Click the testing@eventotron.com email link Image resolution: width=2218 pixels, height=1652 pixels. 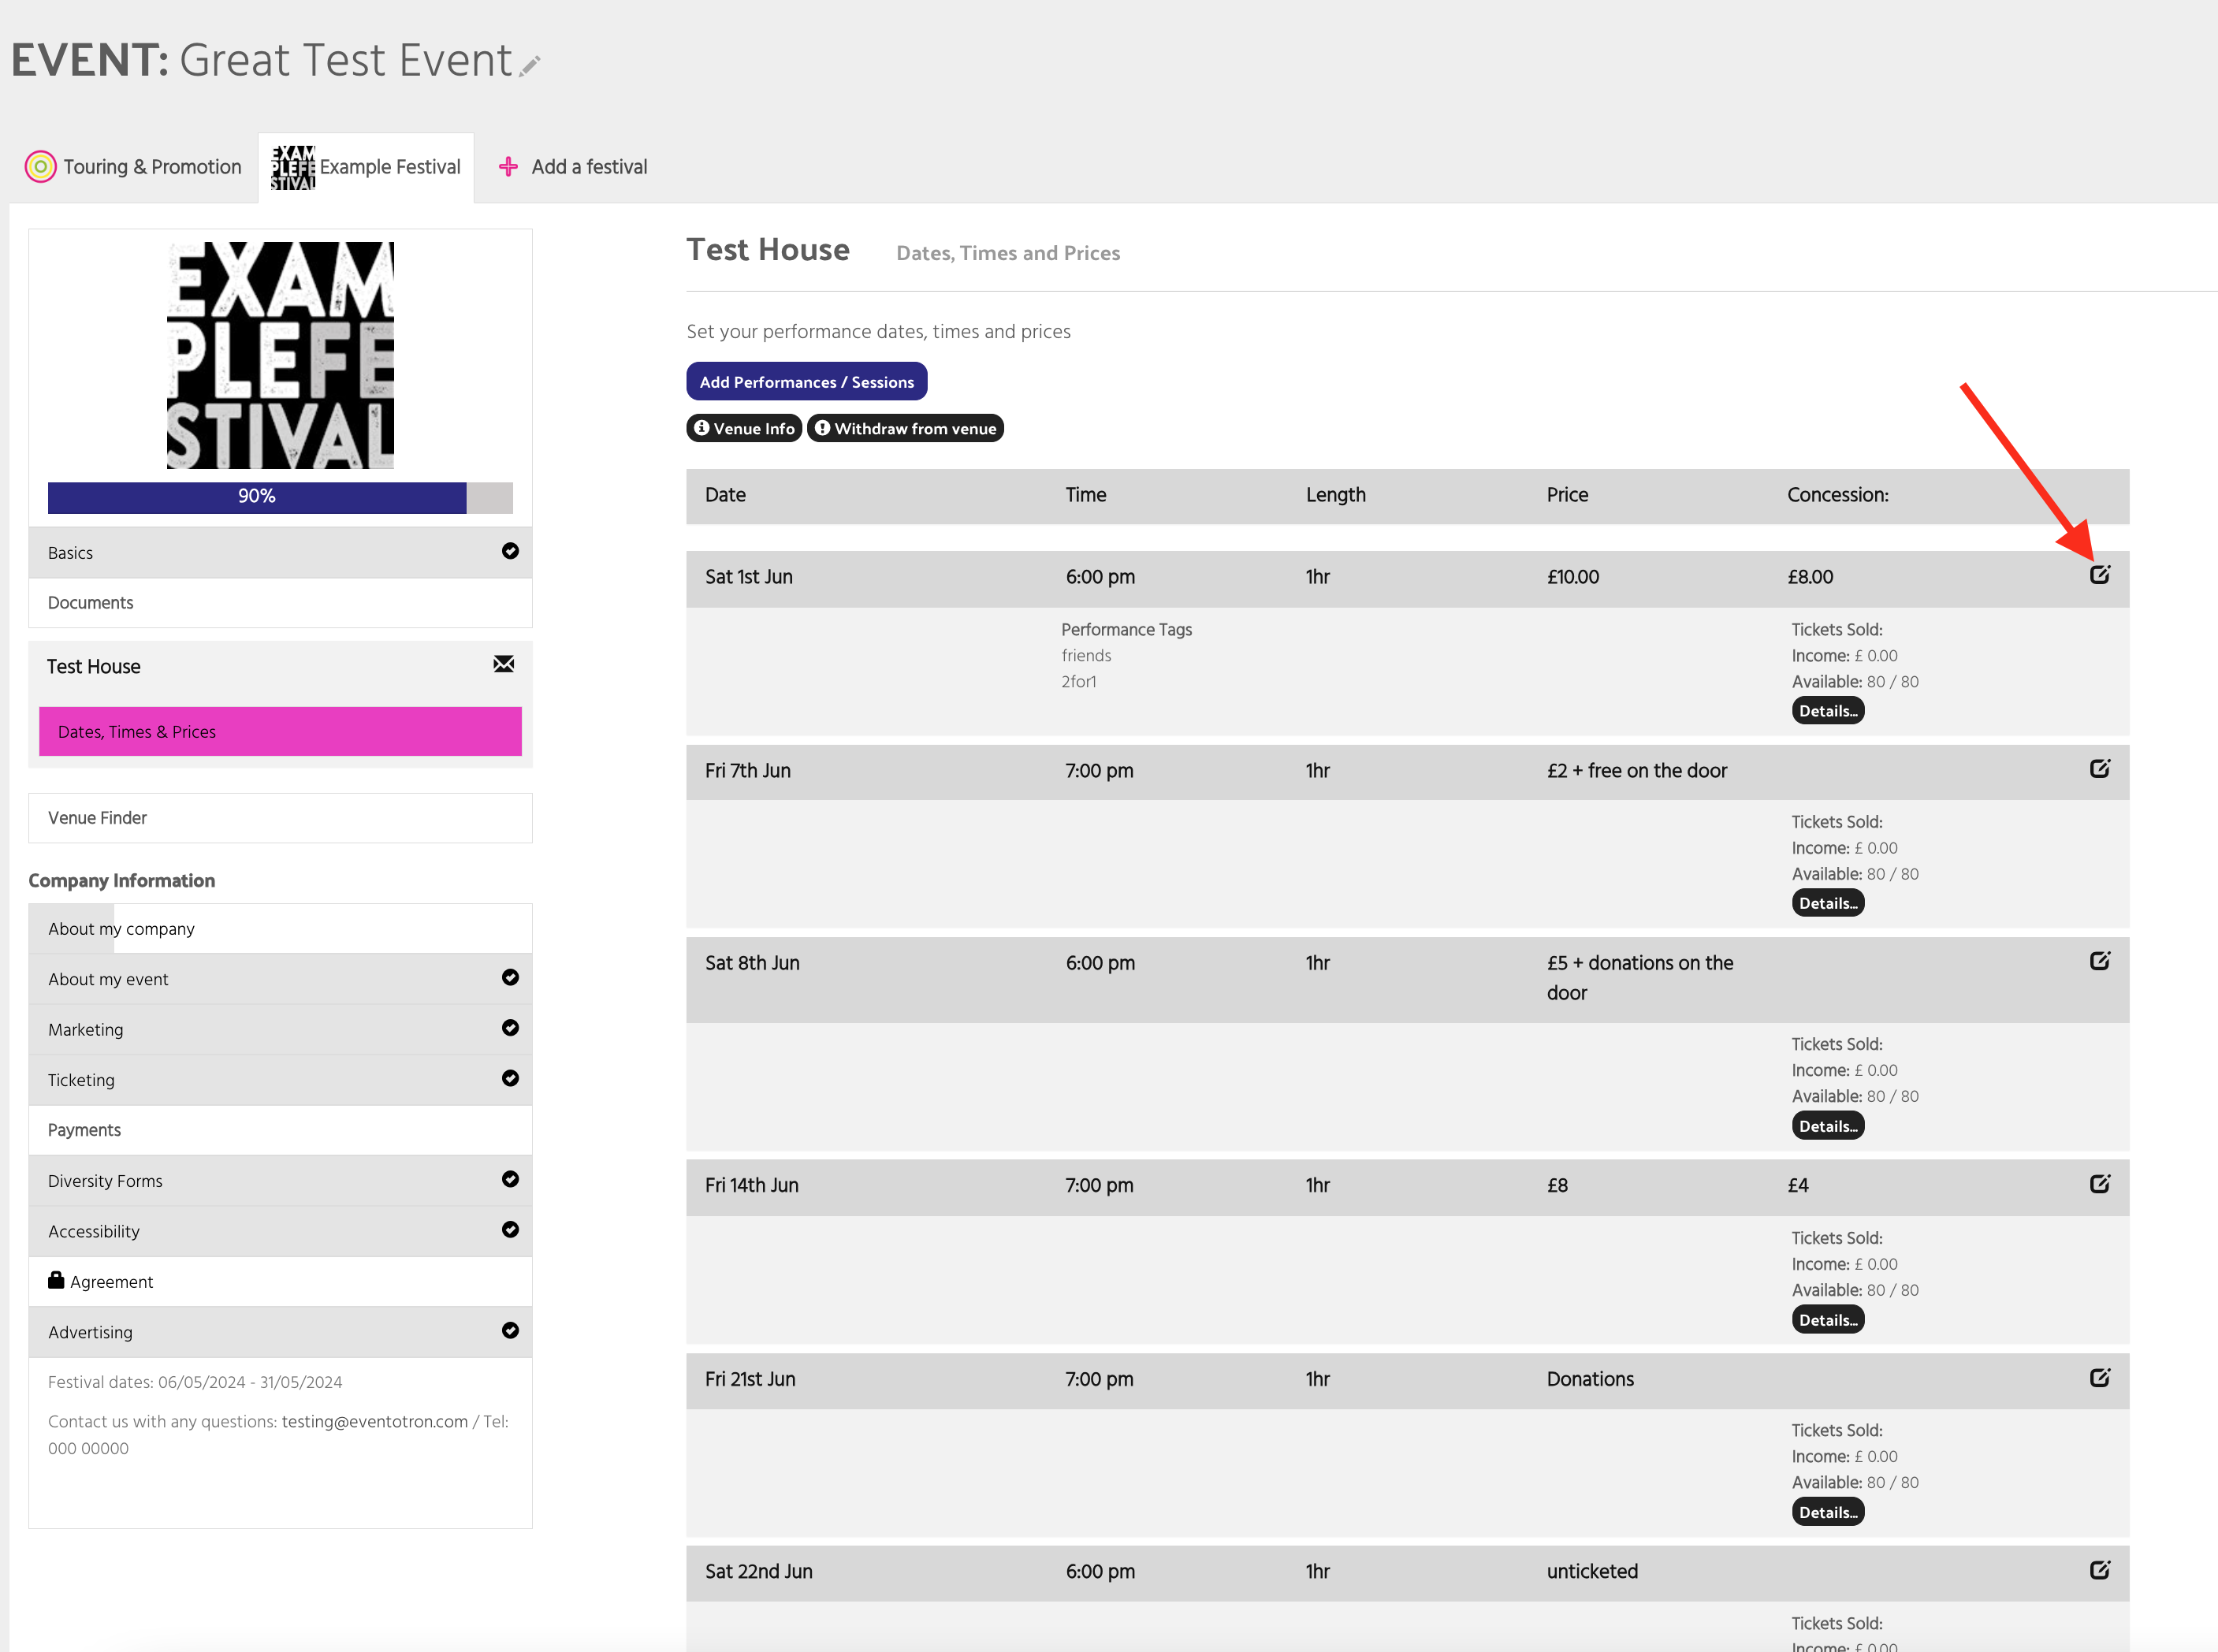375,1422
